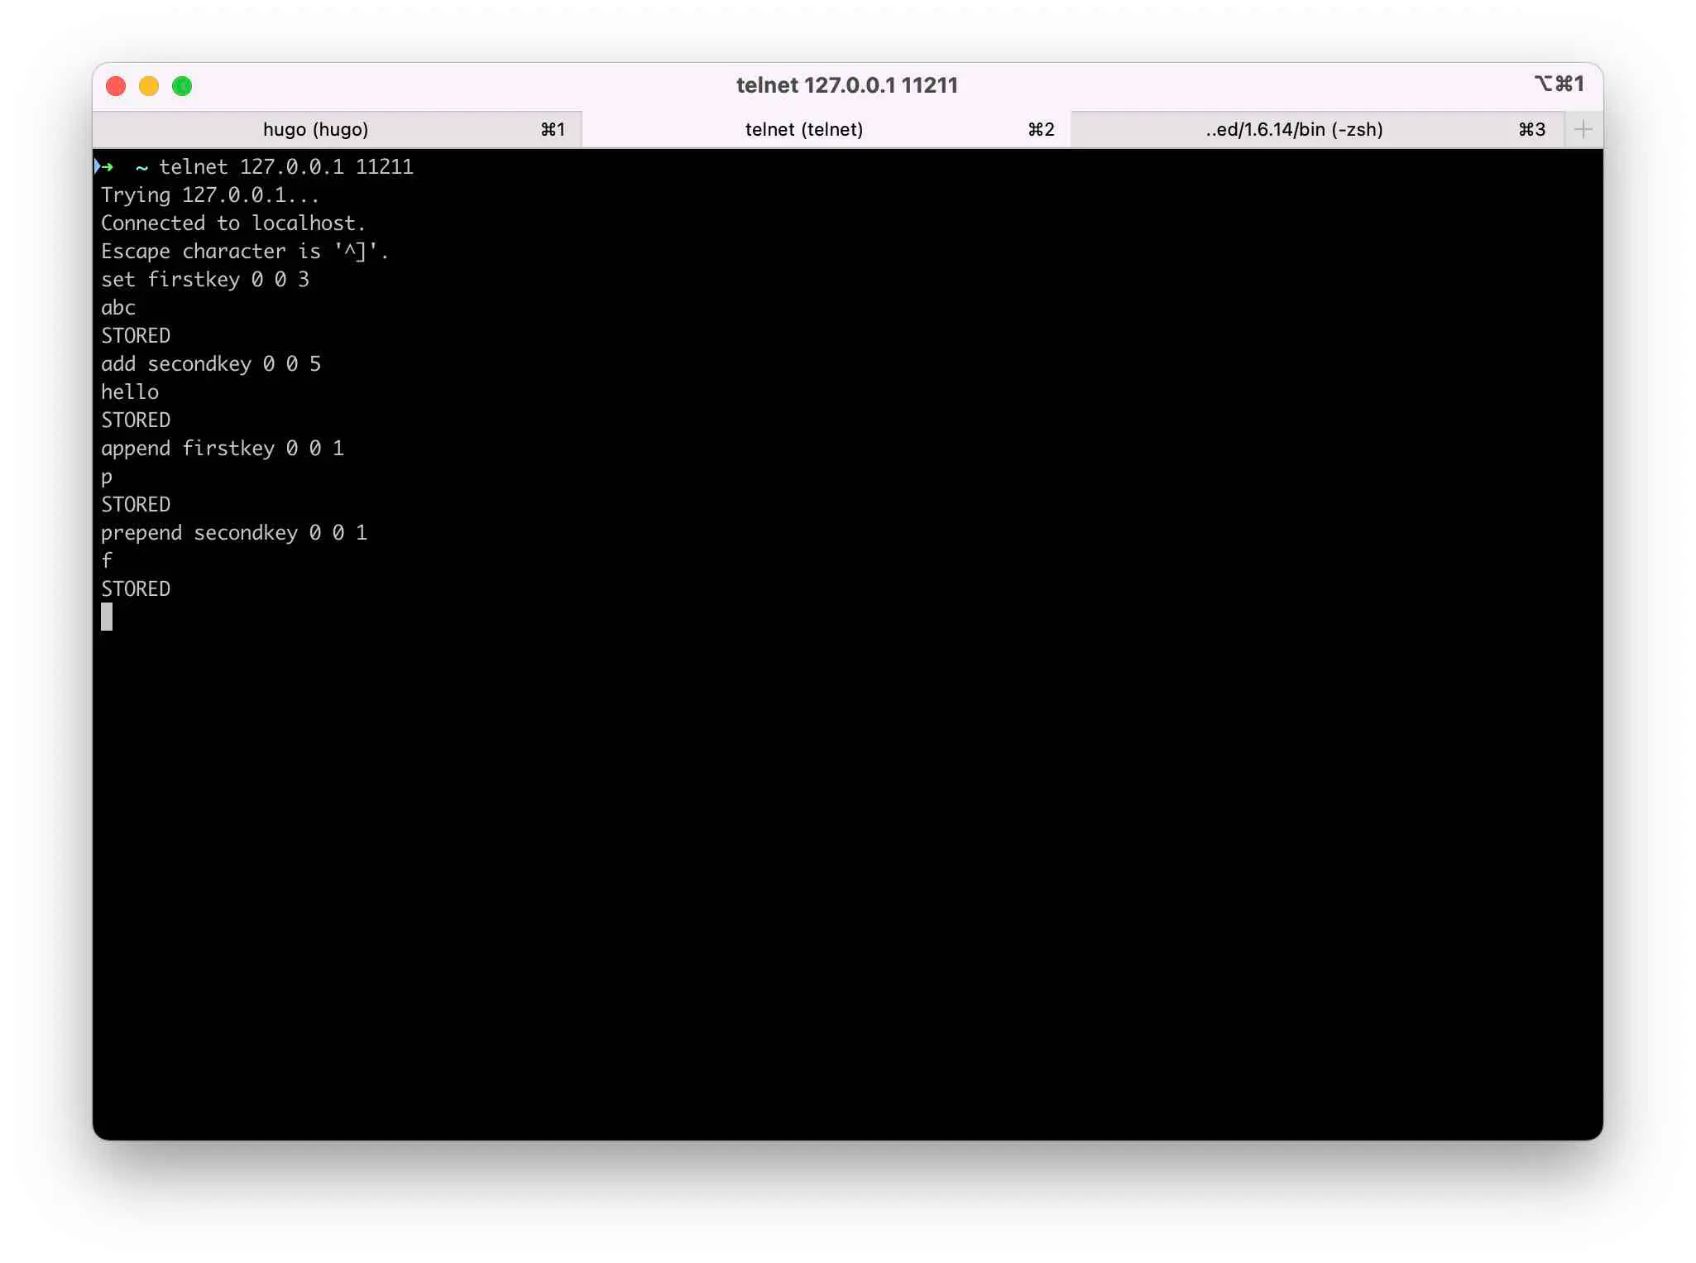Image resolution: width=1696 pixels, height=1263 pixels.
Task: Open the ..ed/1.6.14/bin (-zsh) tab
Action: [x=1293, y=130]
